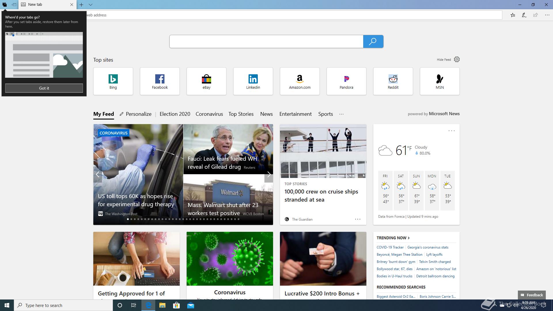Switch to the News tab

(x=266, y=114)
